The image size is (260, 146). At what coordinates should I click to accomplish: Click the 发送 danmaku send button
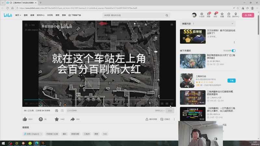[170, 111]
